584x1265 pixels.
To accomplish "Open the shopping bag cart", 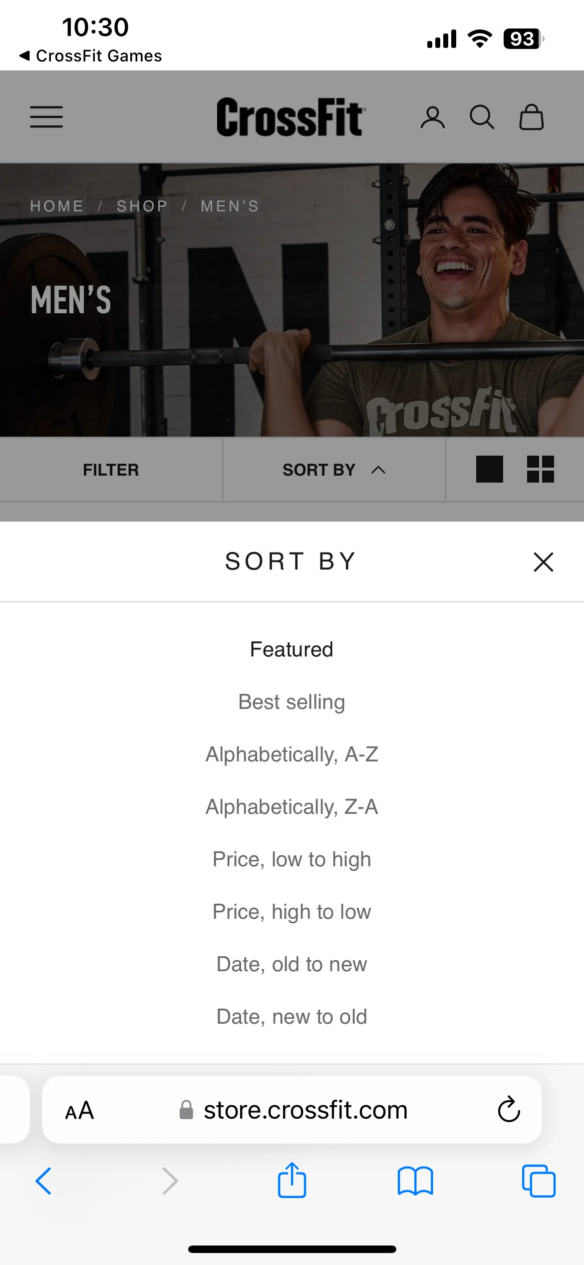I will (x=532, y=117).
